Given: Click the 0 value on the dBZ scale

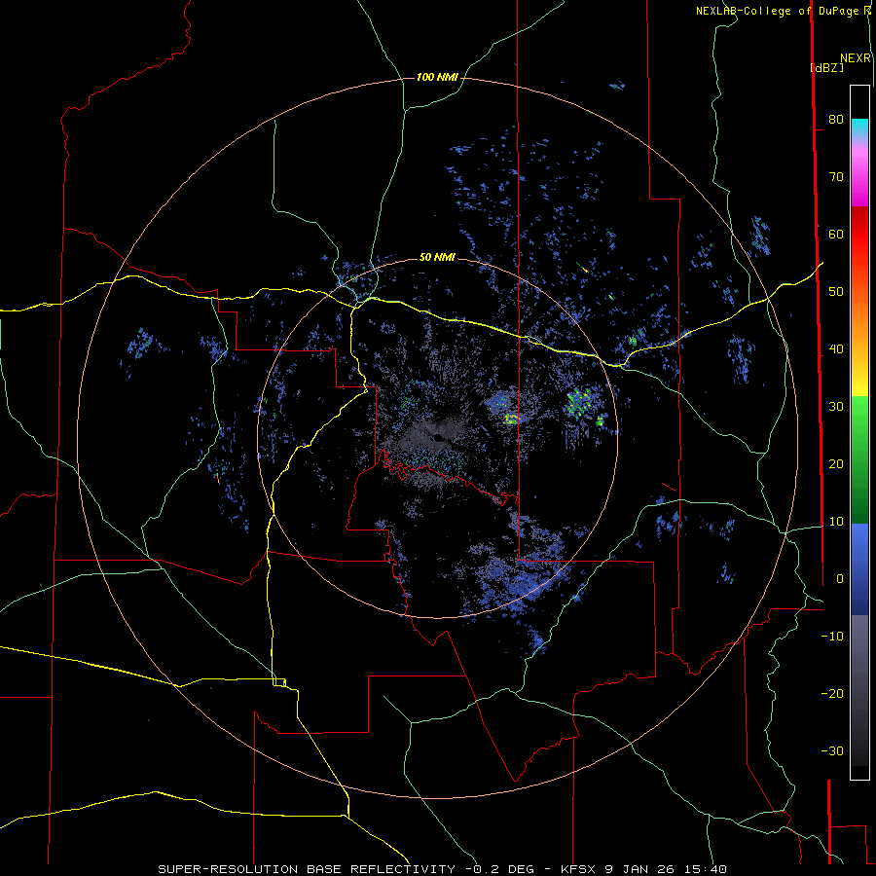Looking at the screenshot, I should 839,579.
